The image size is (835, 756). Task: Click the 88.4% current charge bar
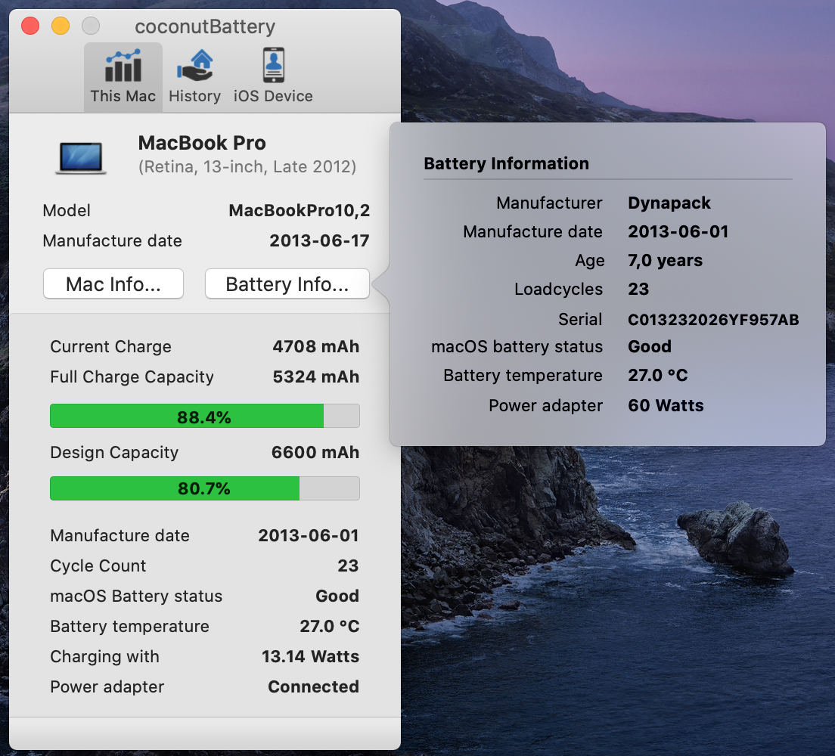click(x=204, y=417)
